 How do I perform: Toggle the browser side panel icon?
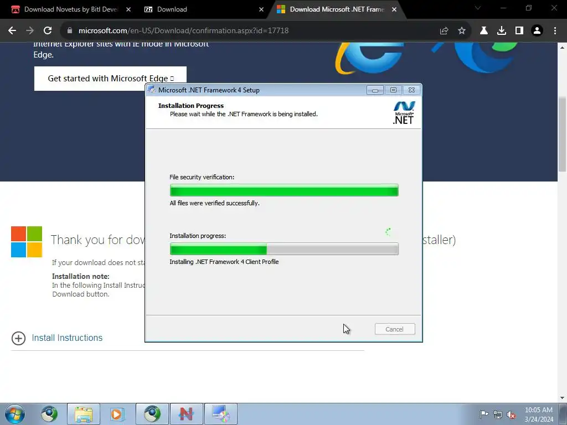519,31
